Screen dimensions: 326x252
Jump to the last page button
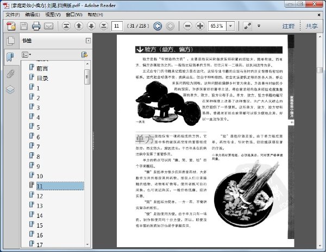coord(104,26)
